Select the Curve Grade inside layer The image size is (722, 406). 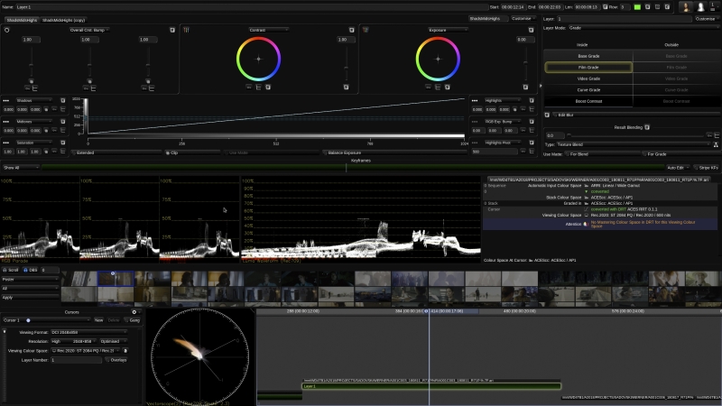coord(588,89)
